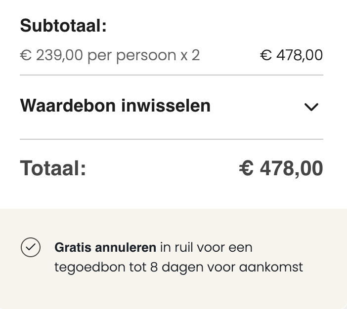Click the Subtotaal heading

tap(63, 26)
